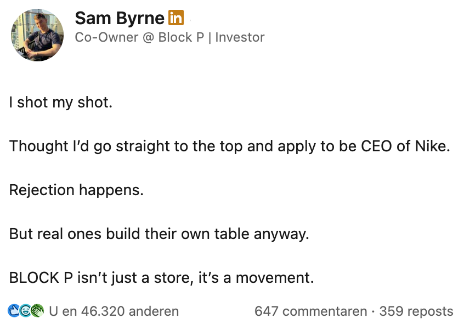Open the 647 commentaren list

click(310, 311)
